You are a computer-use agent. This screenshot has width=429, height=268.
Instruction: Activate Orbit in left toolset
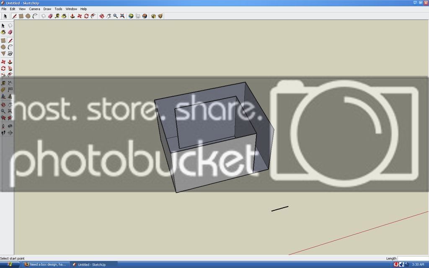click(3, 105)
